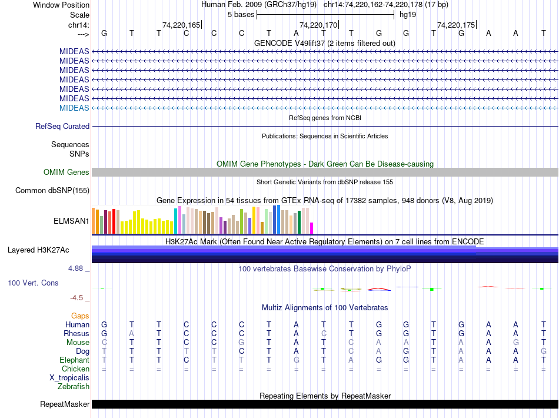Select the X_tropicalis alignment row label
The image size is (559, 418).
[69, 378]
